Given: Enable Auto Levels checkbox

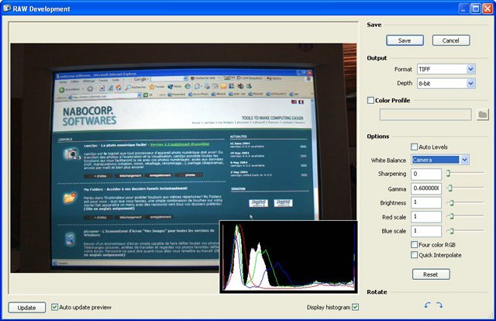Looking at the screenshot, I should [x=414, y=147].
